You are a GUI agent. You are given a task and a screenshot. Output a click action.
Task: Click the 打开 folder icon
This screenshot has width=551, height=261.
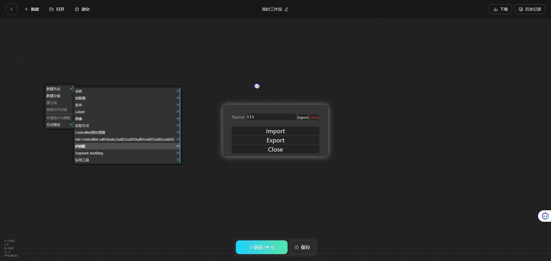pyautogui.click(x=52, y=9)
